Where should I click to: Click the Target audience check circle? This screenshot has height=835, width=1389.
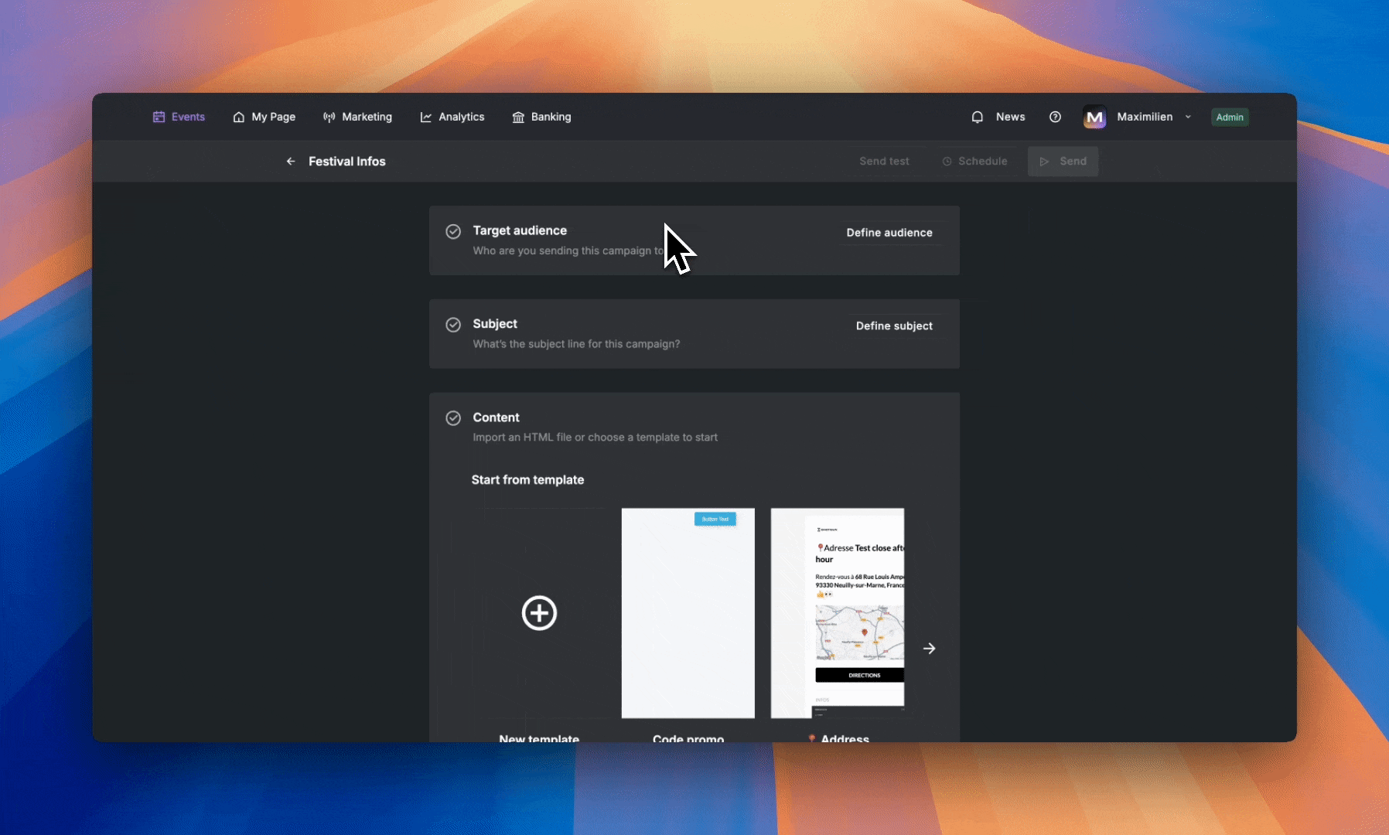tap(453, 231)
